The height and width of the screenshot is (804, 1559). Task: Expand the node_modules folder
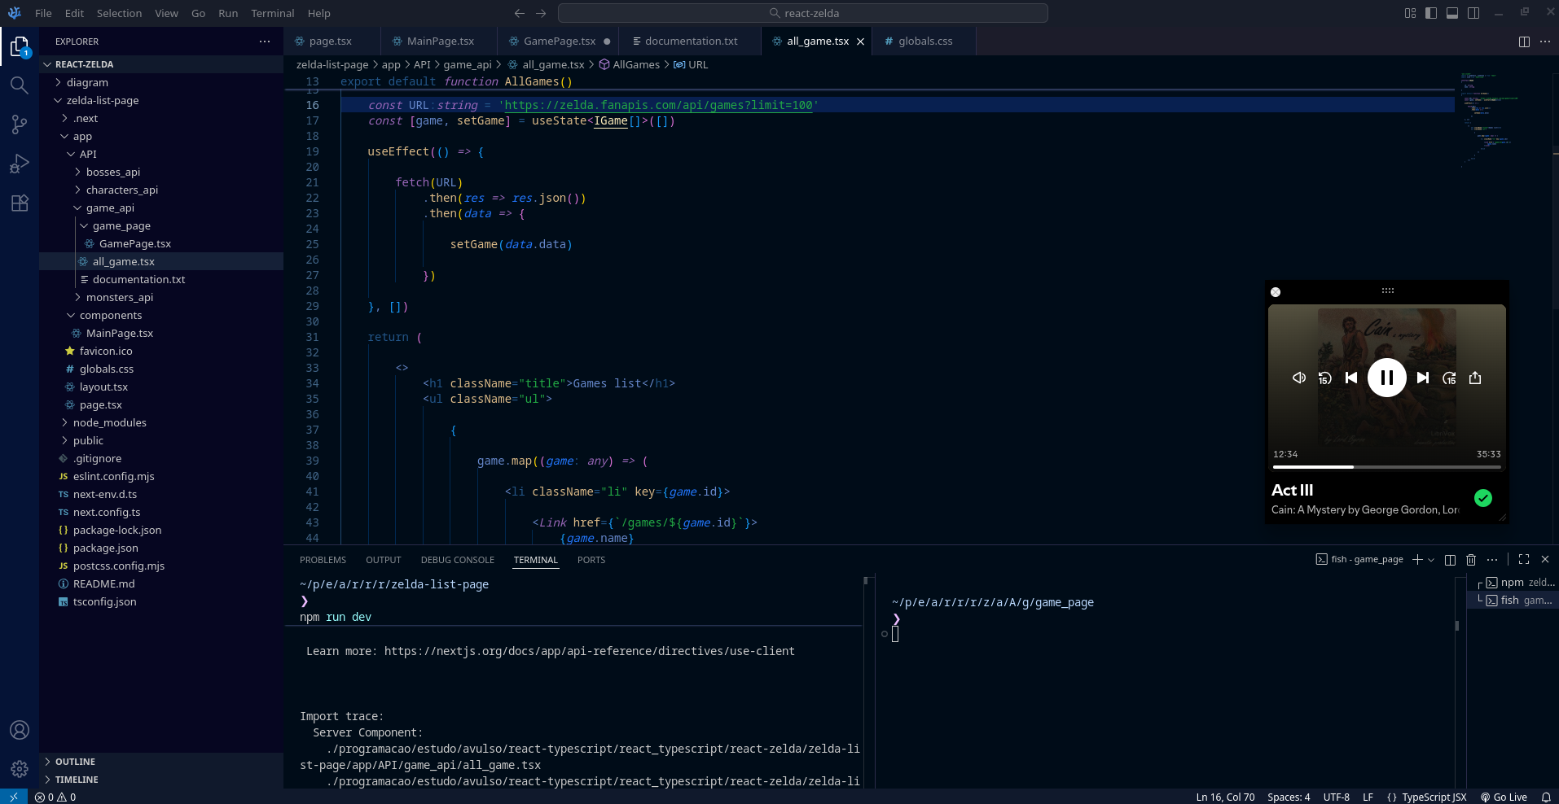pyautogui.click(x=109, y=423)
